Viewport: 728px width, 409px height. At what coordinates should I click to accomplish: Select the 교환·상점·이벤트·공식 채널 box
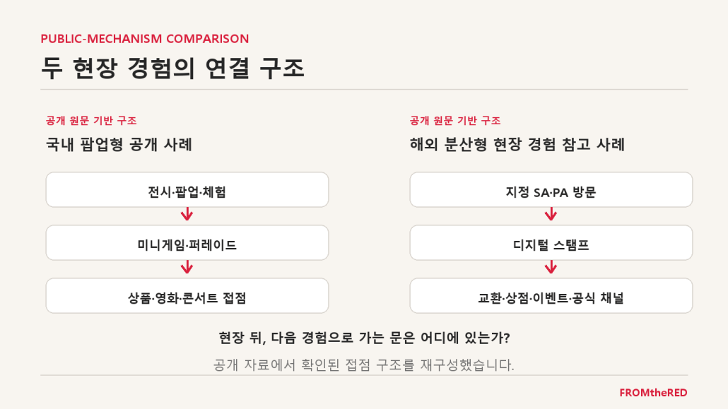551,296
